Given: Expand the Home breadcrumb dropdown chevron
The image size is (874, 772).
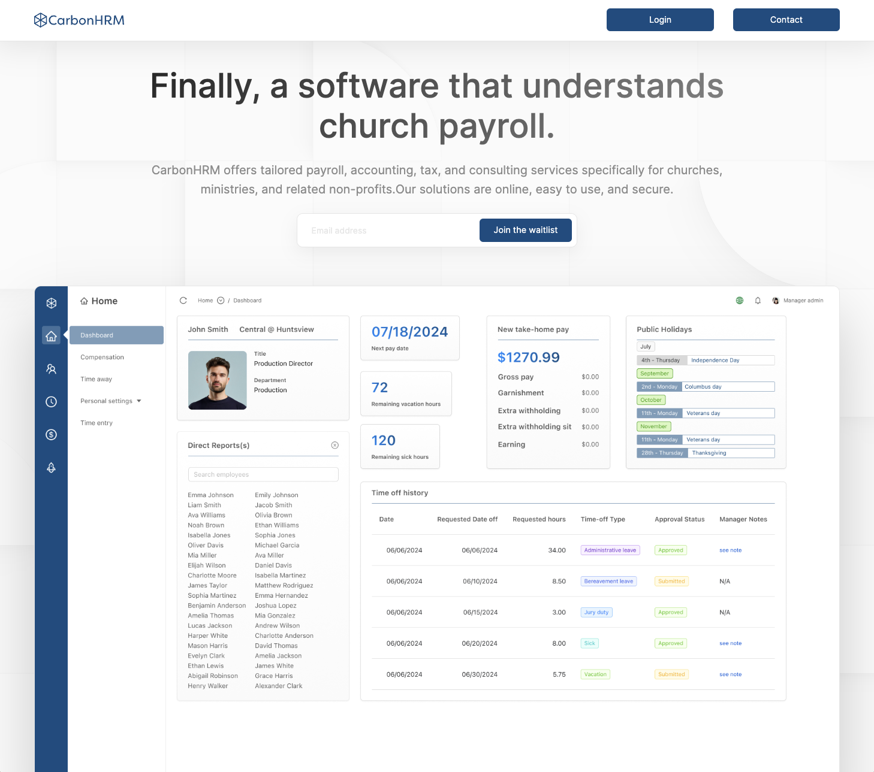Looking at the screenshot, I should pyautogui.click(x=221, y=301).
